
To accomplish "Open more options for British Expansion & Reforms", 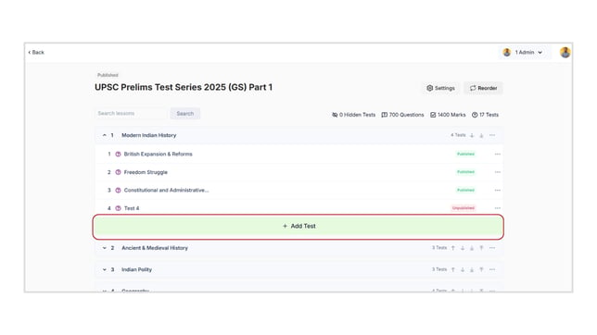I will (497, 154).
